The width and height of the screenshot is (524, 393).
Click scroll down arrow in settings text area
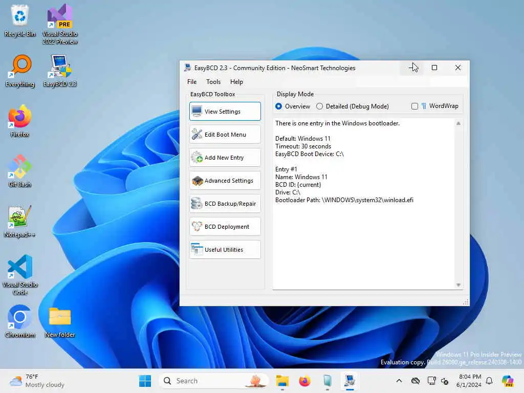click(458, 285)
